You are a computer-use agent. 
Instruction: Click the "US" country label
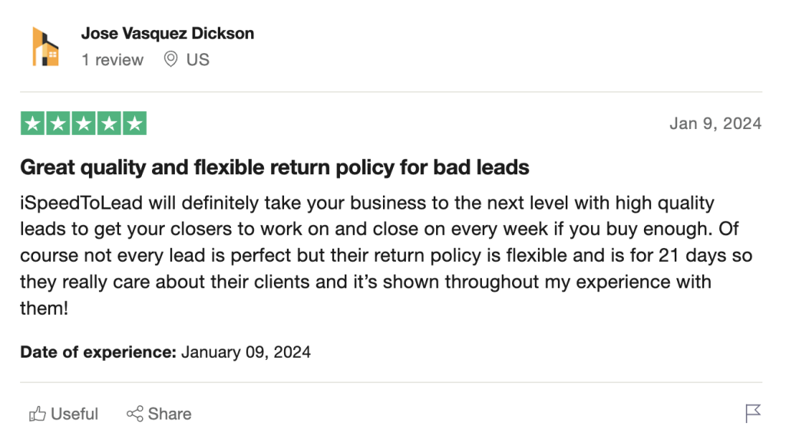click(197, 60)
